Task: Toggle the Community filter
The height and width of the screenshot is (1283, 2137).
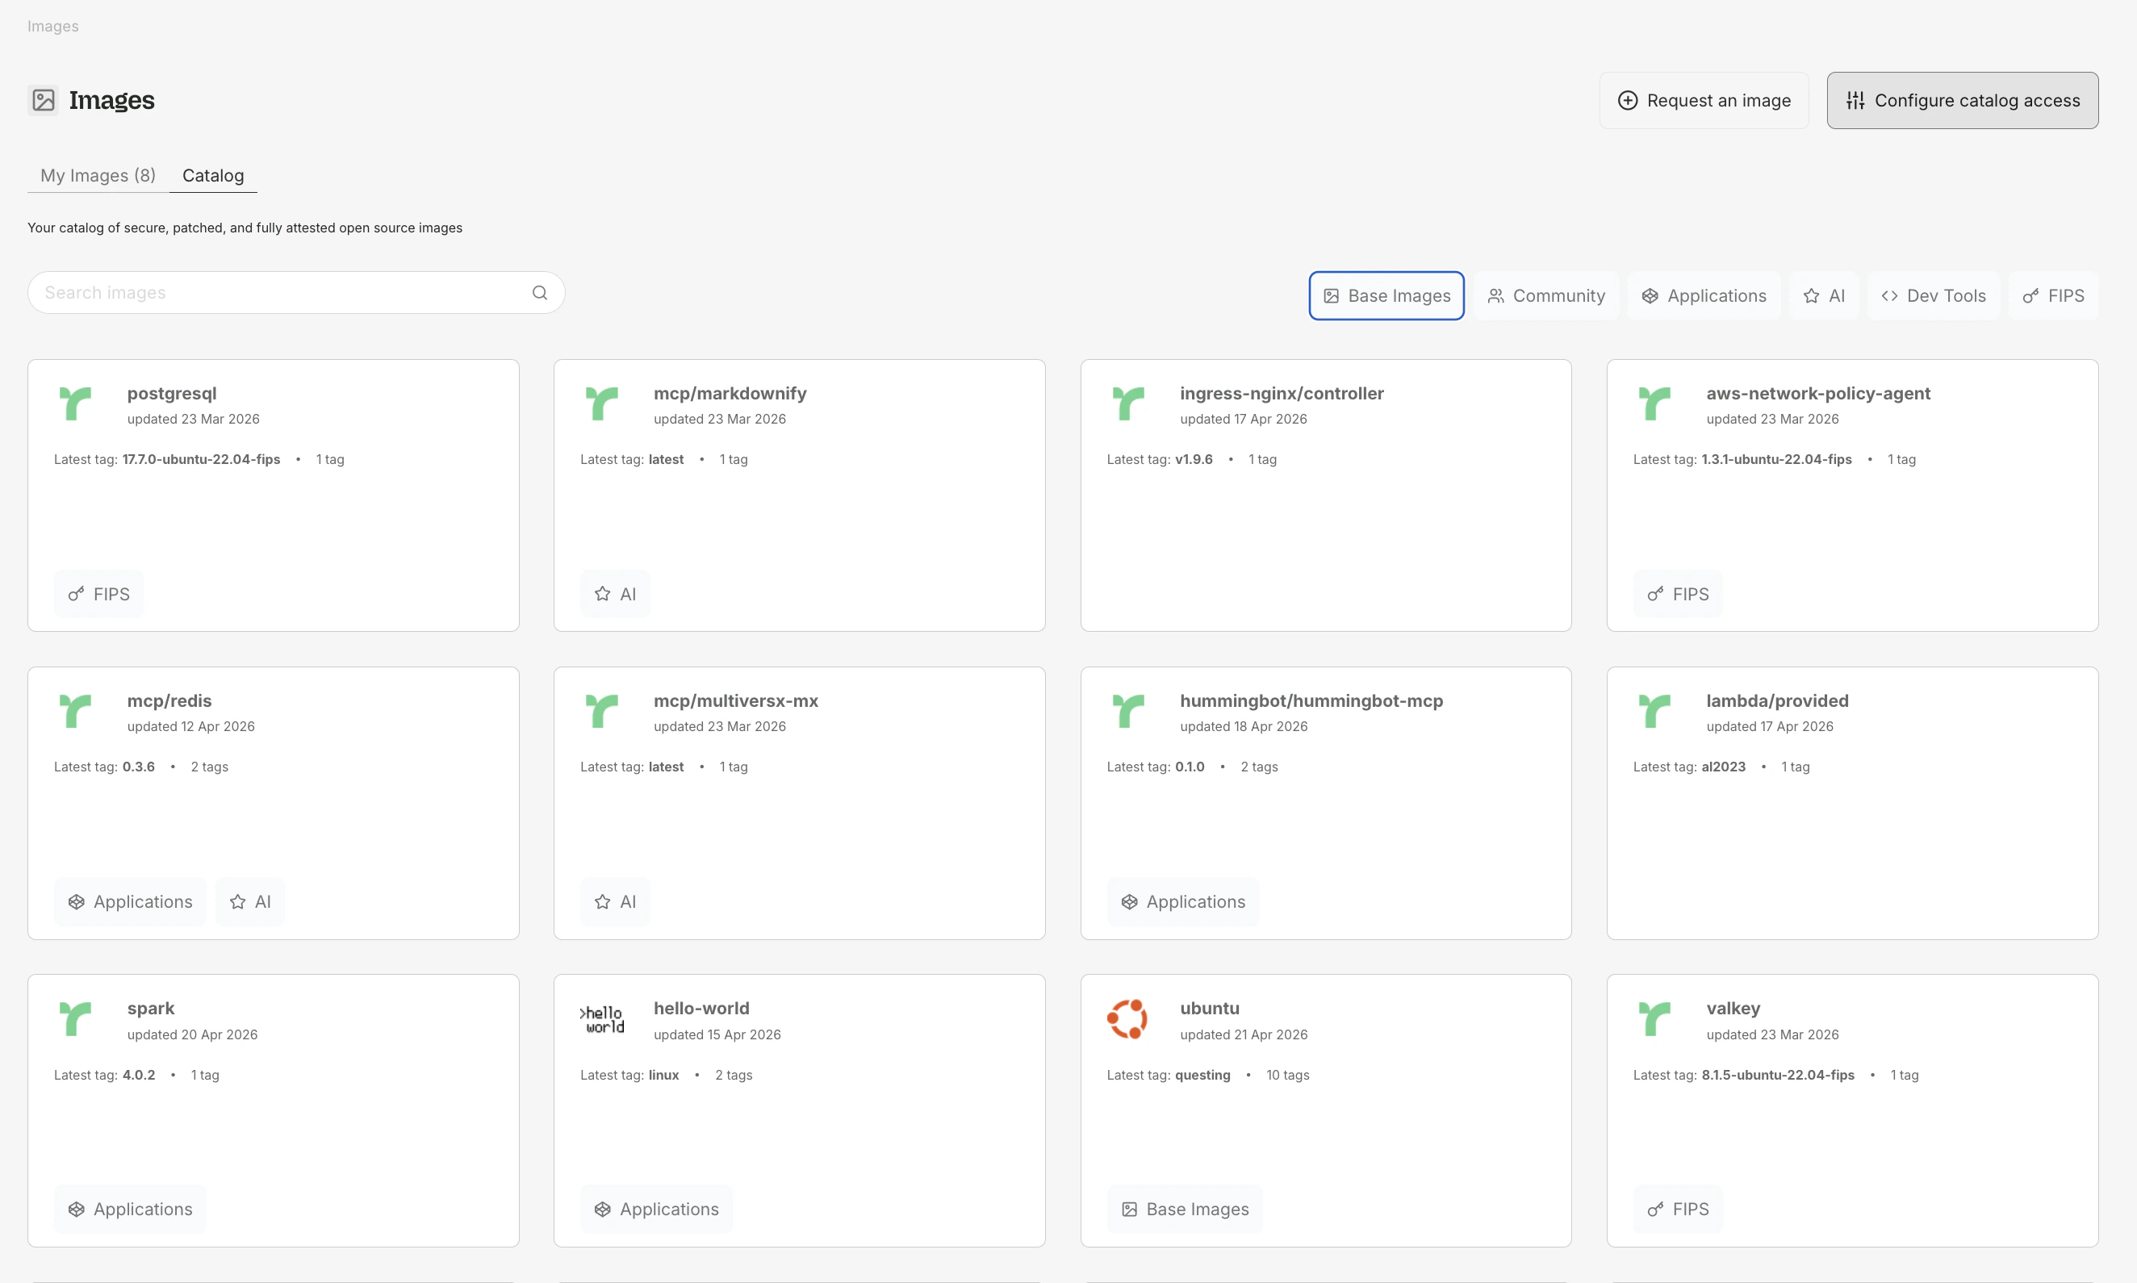Action: [x=1545, y=295]
